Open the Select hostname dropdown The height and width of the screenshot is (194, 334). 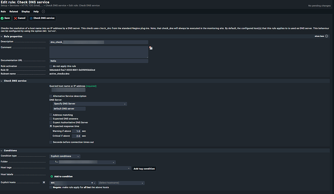tap(121, 183)
